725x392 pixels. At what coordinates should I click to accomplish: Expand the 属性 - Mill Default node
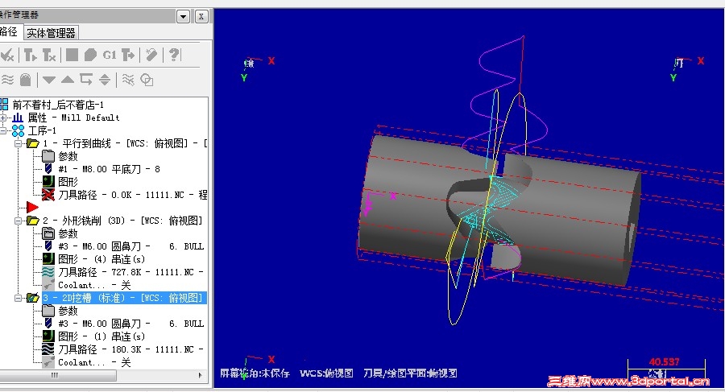coord(3,118)
